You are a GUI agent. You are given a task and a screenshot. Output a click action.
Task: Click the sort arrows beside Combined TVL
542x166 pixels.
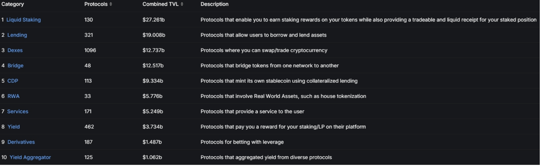click(x=182, y=4)
